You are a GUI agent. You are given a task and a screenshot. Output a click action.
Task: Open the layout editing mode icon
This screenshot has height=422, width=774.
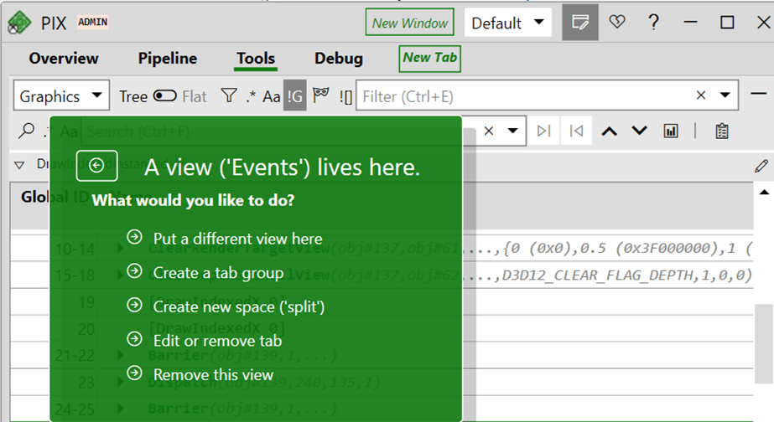(x=580, y=22)
